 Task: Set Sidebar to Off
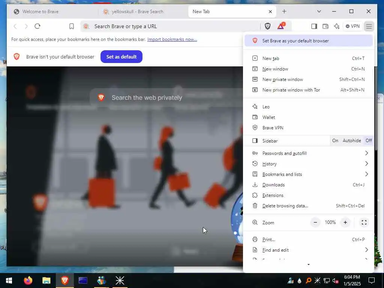(369, 141)
